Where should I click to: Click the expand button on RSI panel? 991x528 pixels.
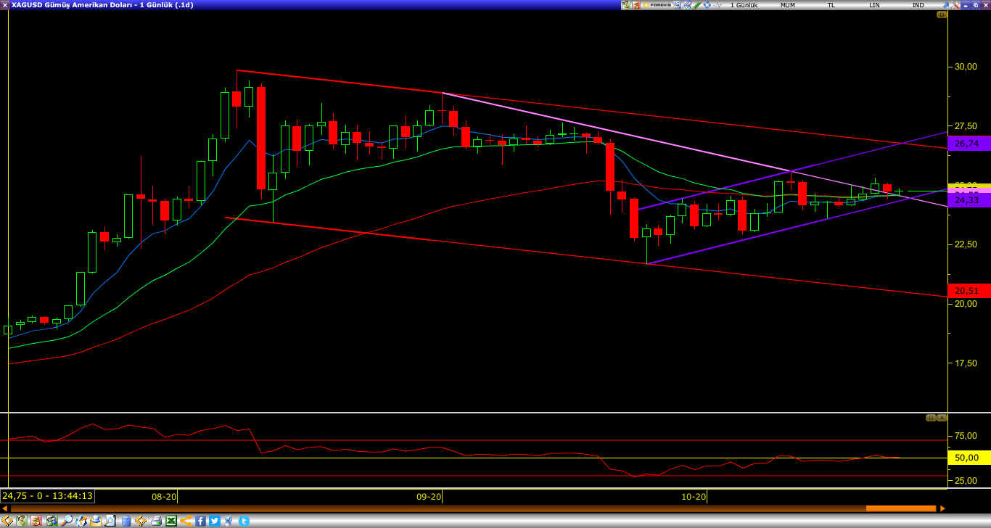click(x=931, y=418)
